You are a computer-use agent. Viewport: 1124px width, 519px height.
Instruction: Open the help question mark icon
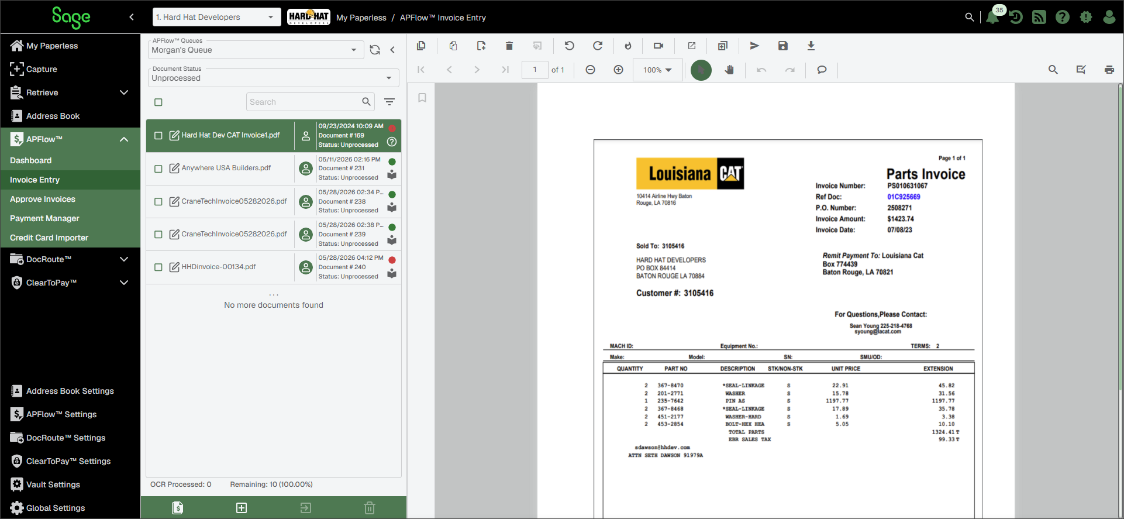click(1063, 17)
